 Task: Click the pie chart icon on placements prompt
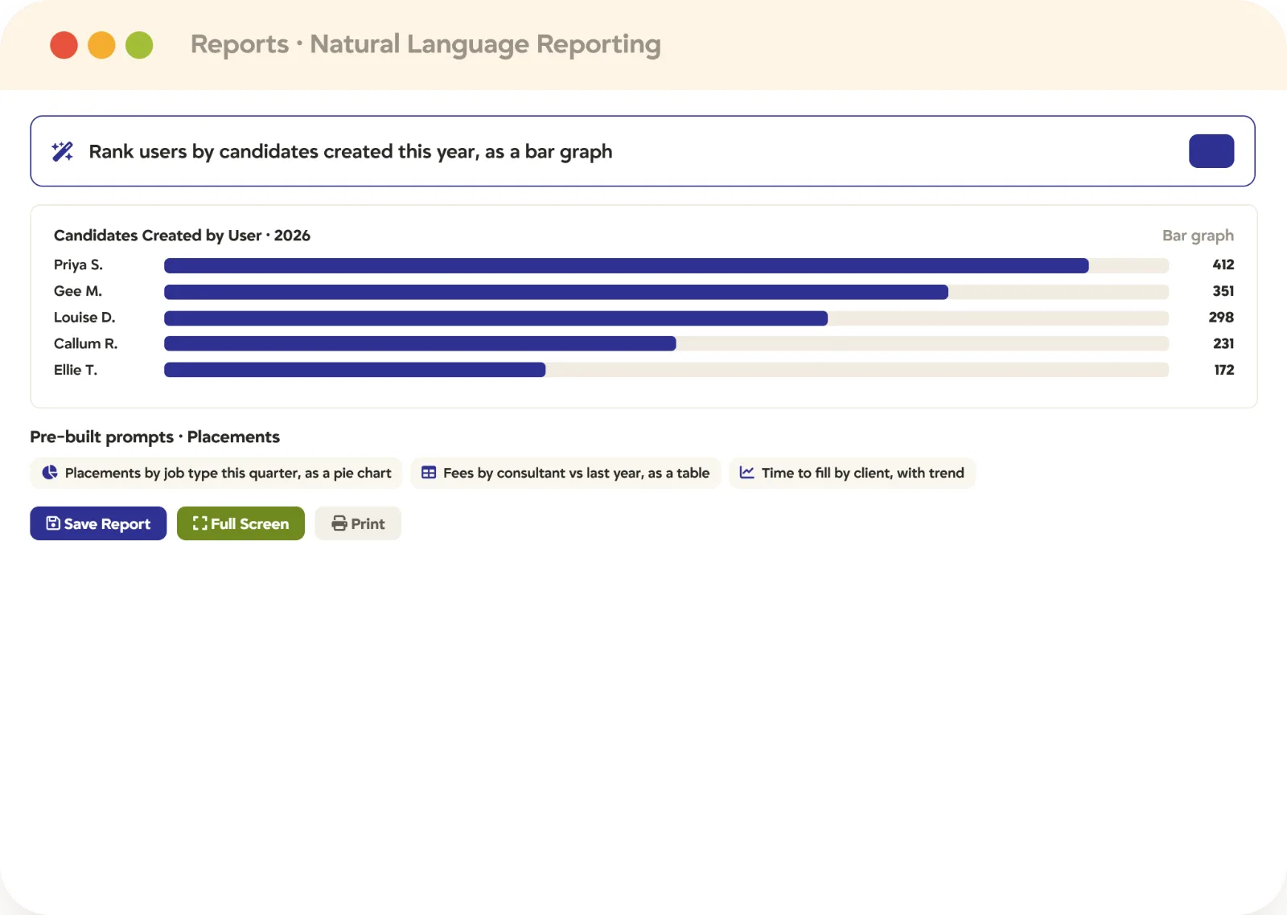[x=50, y=473]
